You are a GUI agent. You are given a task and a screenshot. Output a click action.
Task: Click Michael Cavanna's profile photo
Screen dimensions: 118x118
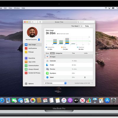(x=32, y=32)
